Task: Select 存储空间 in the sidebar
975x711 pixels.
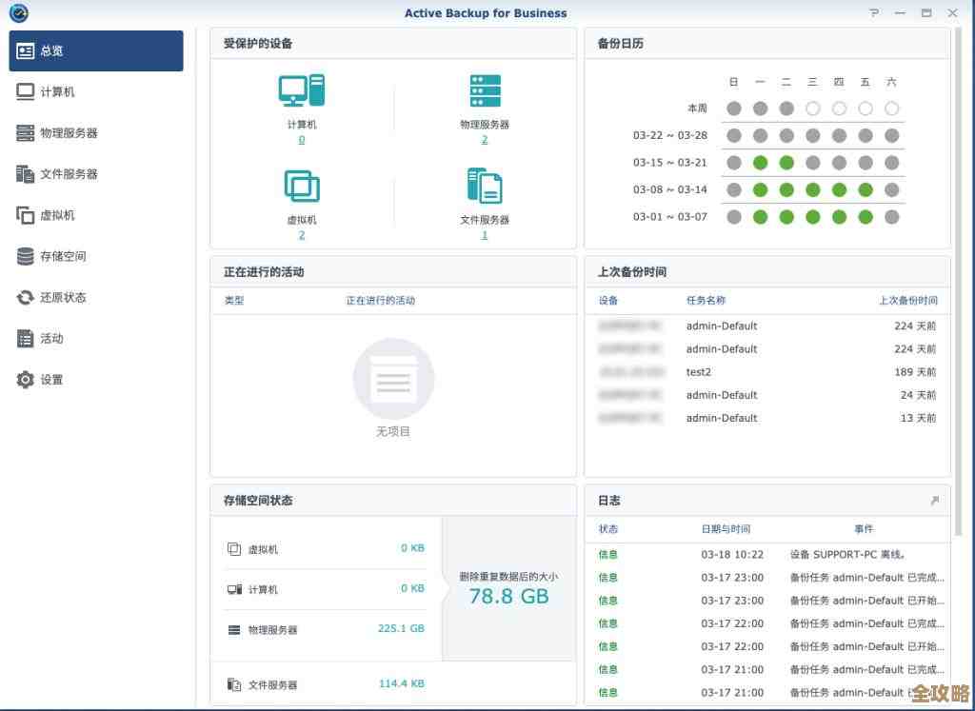Action: pyautogui.click(x=63, y=256)
